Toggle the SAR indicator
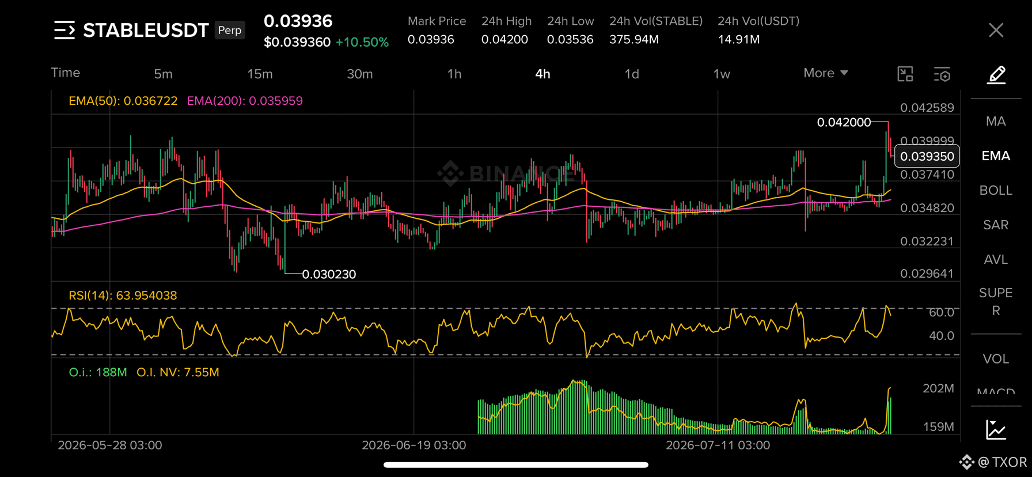Image resolution: width=1032 pixels, height=477 pixels. pos(996,225)
